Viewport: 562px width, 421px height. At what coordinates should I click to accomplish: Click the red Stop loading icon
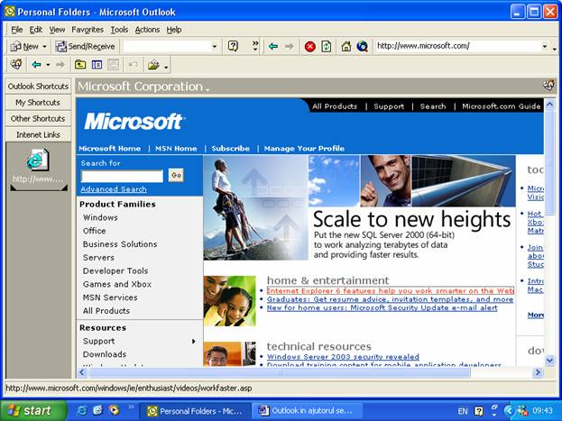[x=310, y=47]
